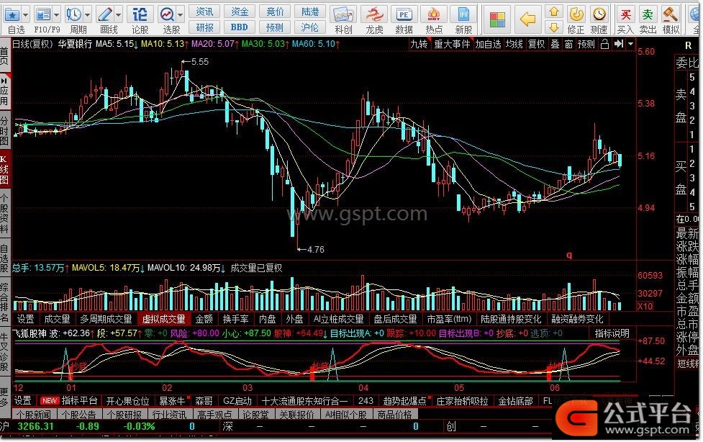The height and width of the screenshot is (442, 703).
Task: Open the 行业资讯 tab
Action: tap(170, 415)
